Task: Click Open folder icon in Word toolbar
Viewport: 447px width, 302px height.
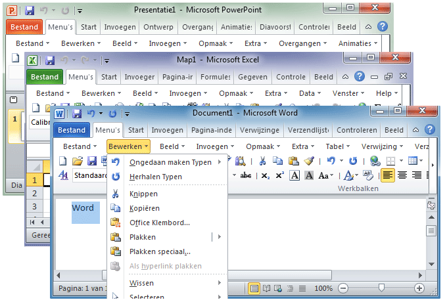Action: tap(78, 161)
